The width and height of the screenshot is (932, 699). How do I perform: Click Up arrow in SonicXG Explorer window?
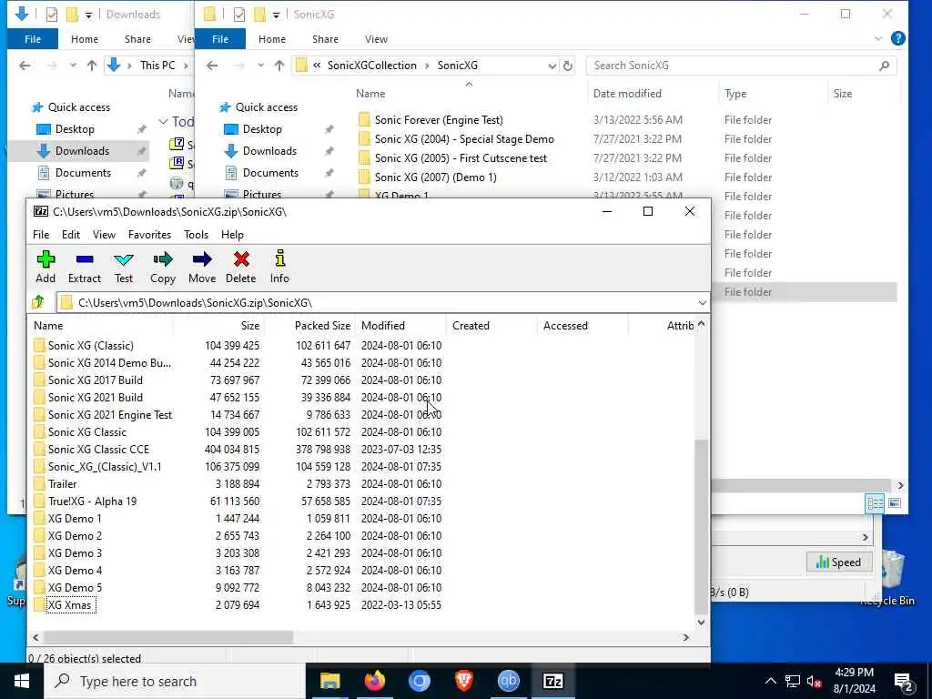click(279, 66)
